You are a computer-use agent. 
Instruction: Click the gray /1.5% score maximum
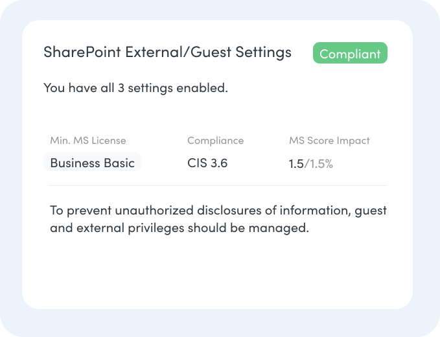point(319,164)
